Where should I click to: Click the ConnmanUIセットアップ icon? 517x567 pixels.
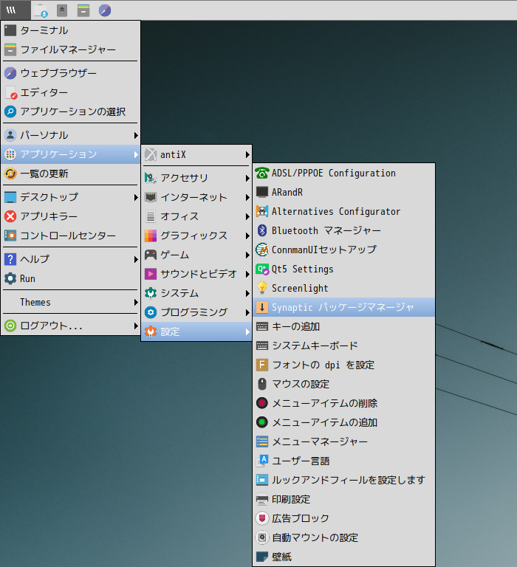pos(262,250)
